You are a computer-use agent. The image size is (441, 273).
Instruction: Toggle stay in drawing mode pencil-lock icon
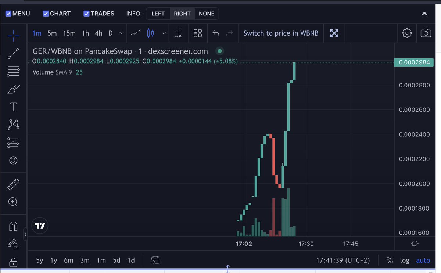pos(13,244)
